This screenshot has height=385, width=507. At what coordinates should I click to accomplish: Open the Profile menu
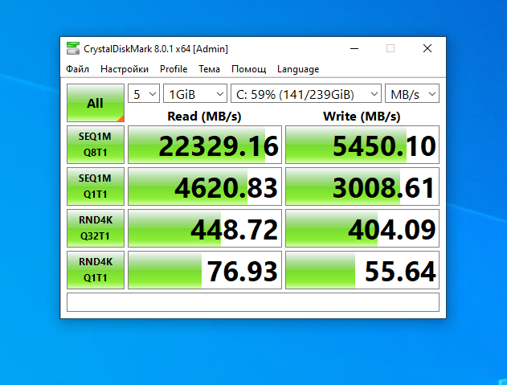pos(174,69)
